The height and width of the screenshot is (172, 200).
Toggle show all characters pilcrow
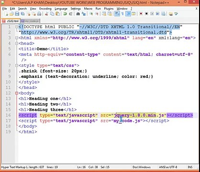tap(122, 14)
